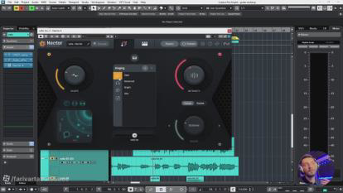Click the right pink-arc Intensity knob
343x193 pixels.
(x=194, y=75)
